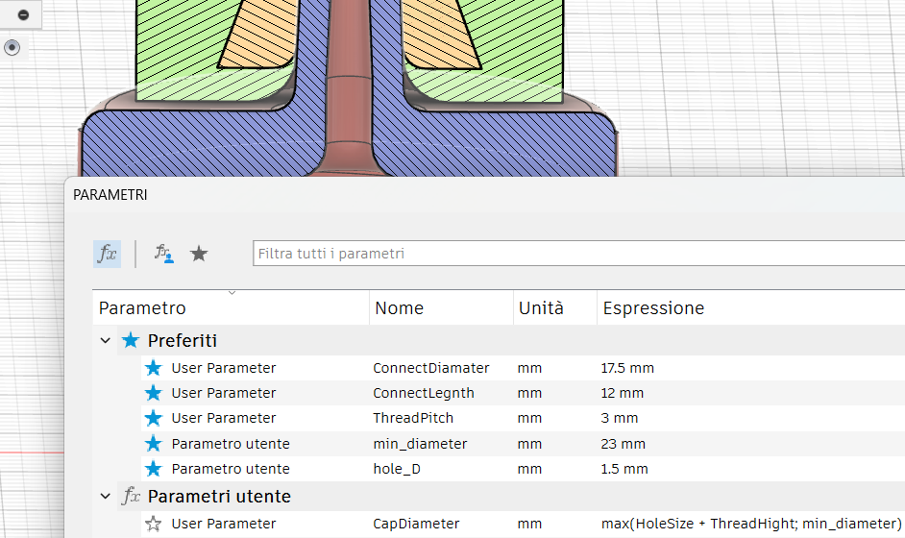Add CapDiameter to favorites with hollow star
This screenshot has height=538, width=905.
pyautogui.click(x=153, y=524)
